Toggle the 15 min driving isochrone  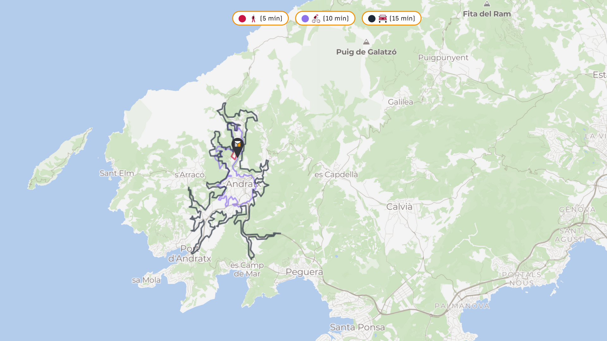(x=391, y=18)
